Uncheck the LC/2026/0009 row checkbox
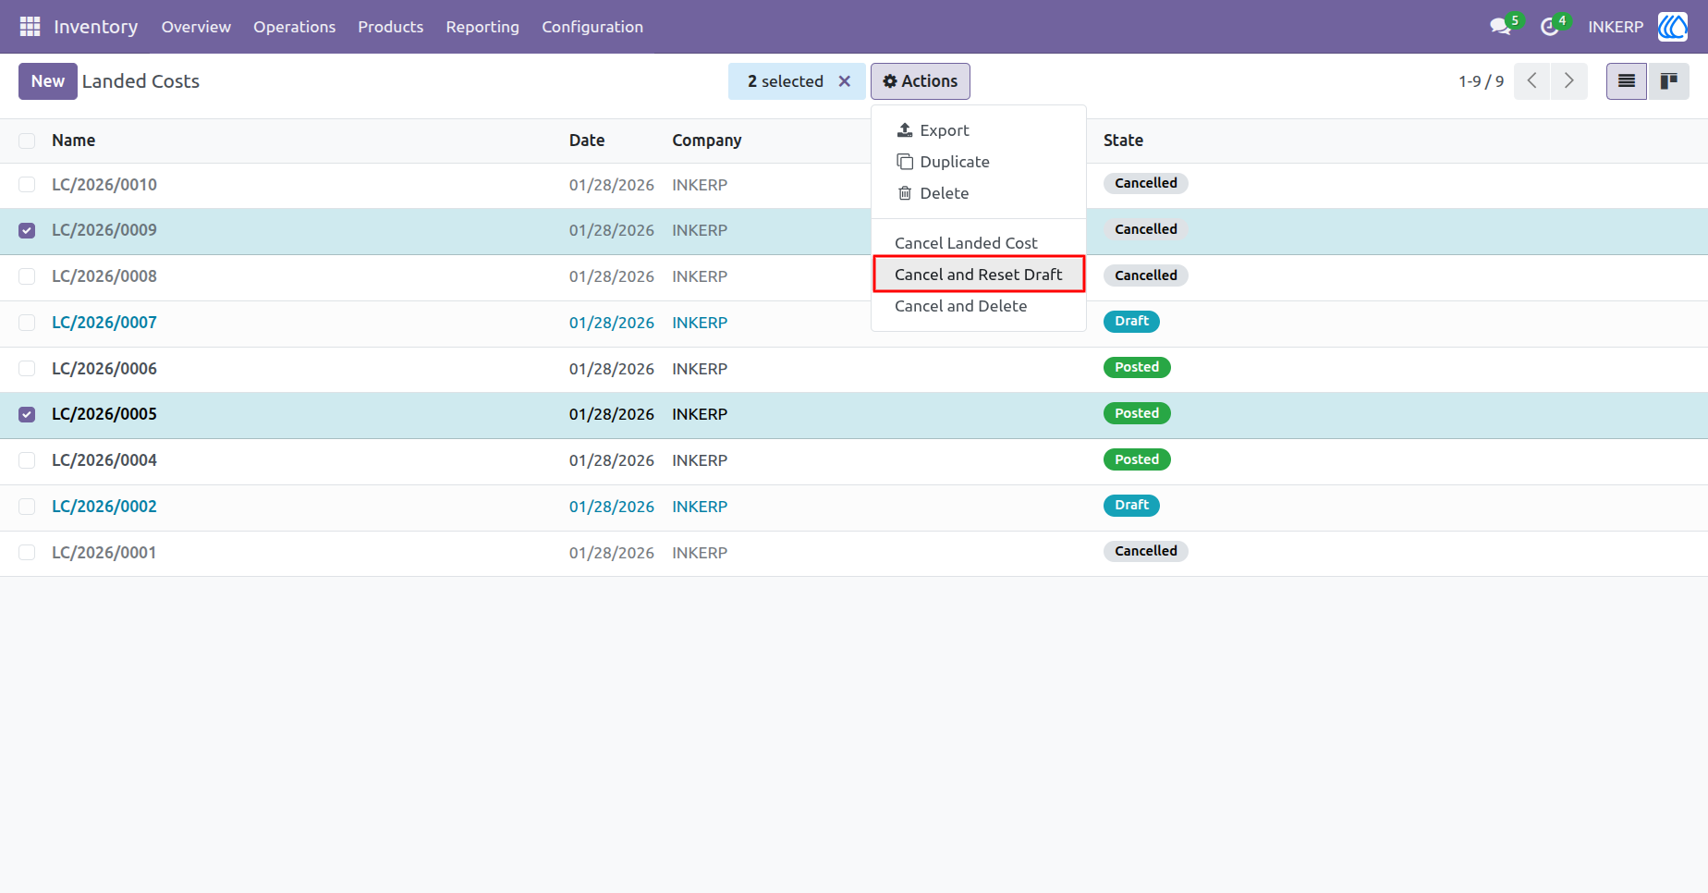The image size is (1708, 893). 27,230
